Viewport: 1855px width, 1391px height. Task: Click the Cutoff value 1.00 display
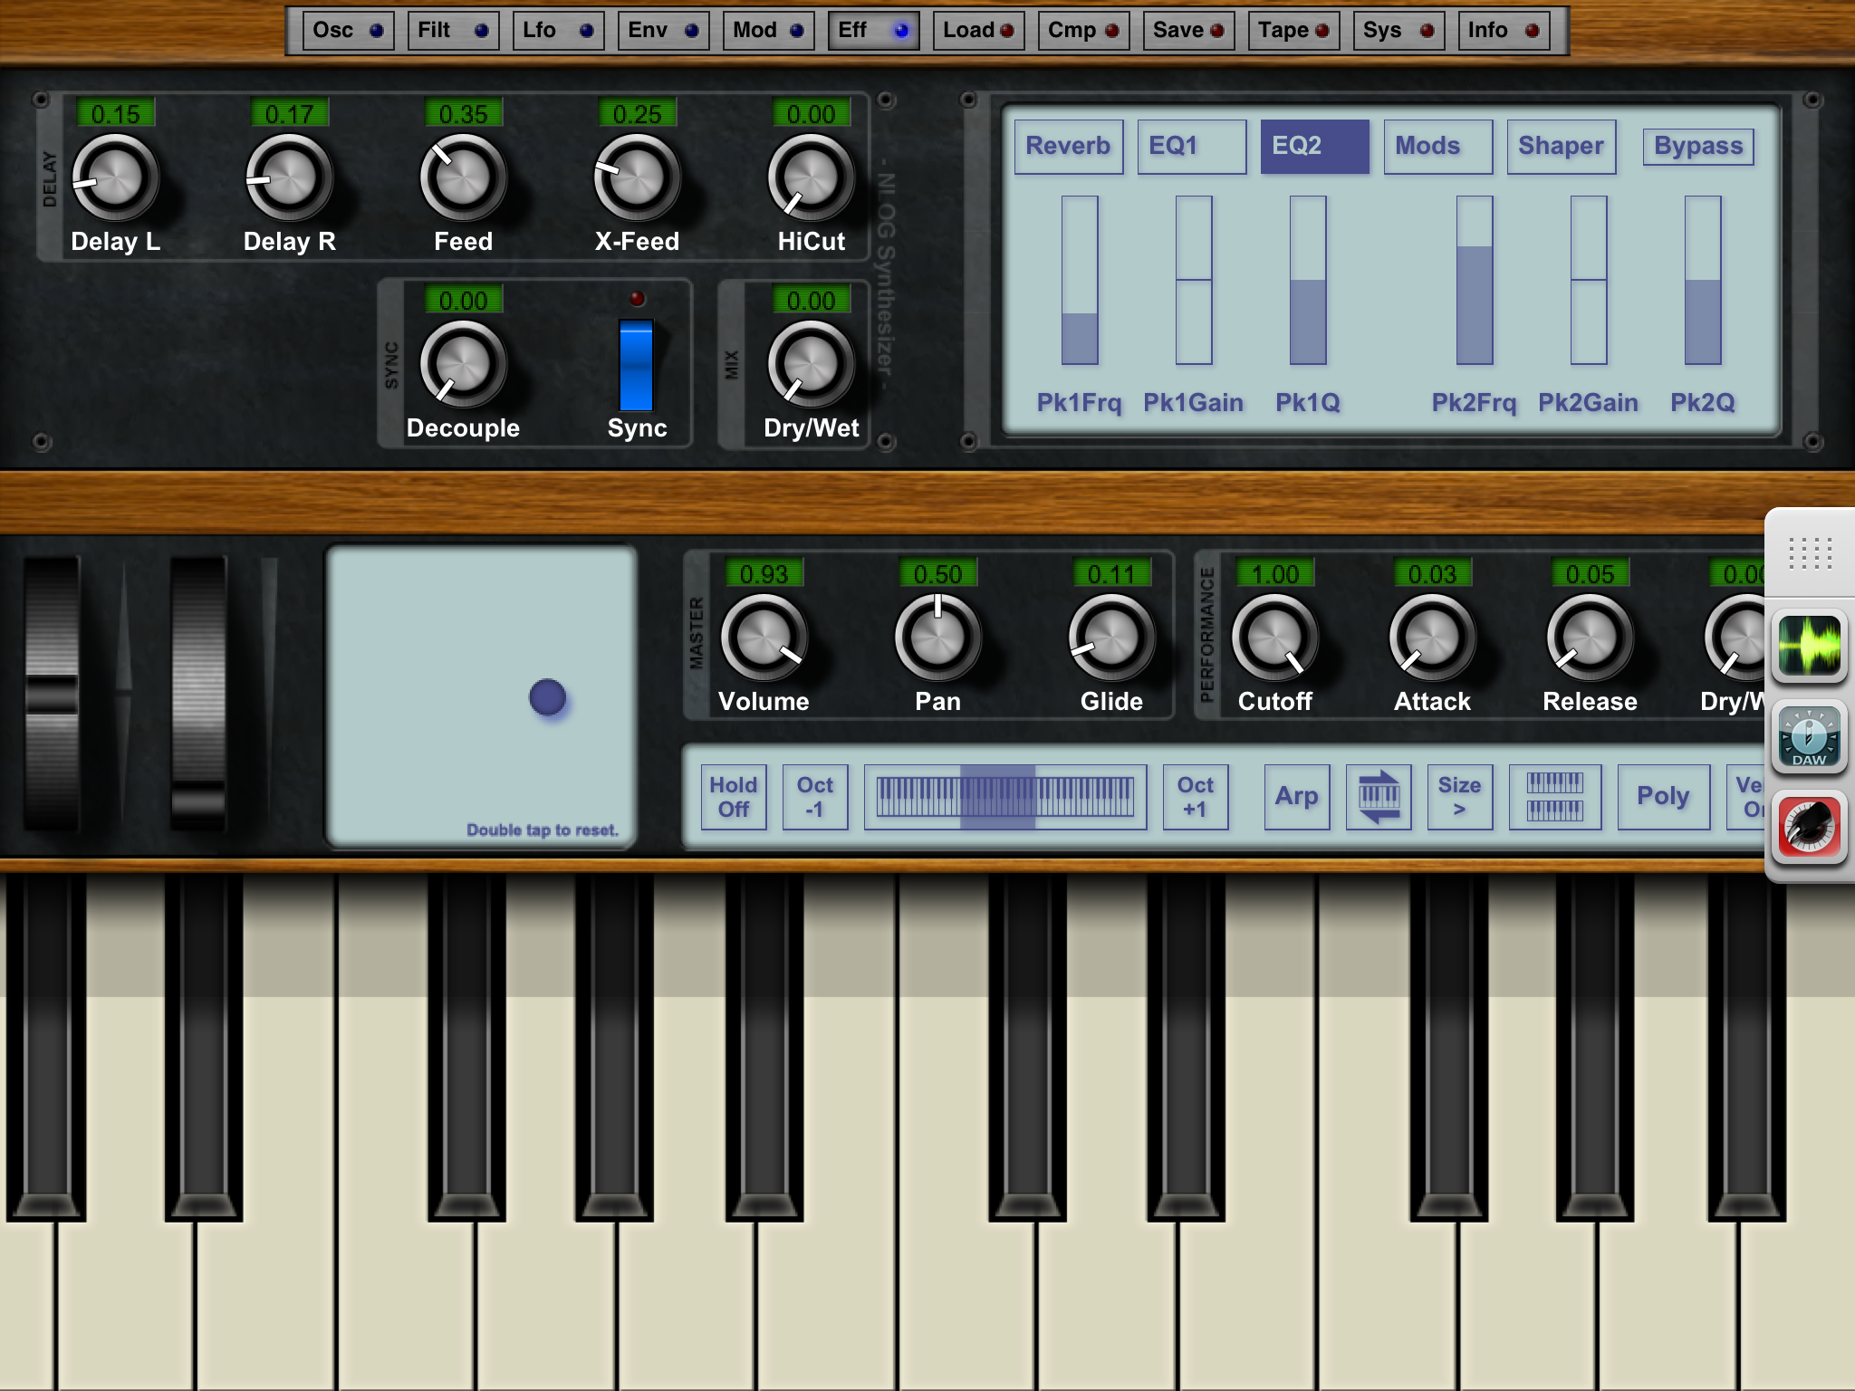[1274, 573]
